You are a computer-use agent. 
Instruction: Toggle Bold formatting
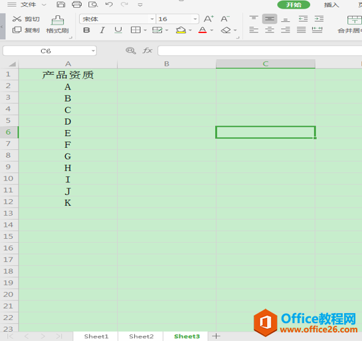coord(86,30)
